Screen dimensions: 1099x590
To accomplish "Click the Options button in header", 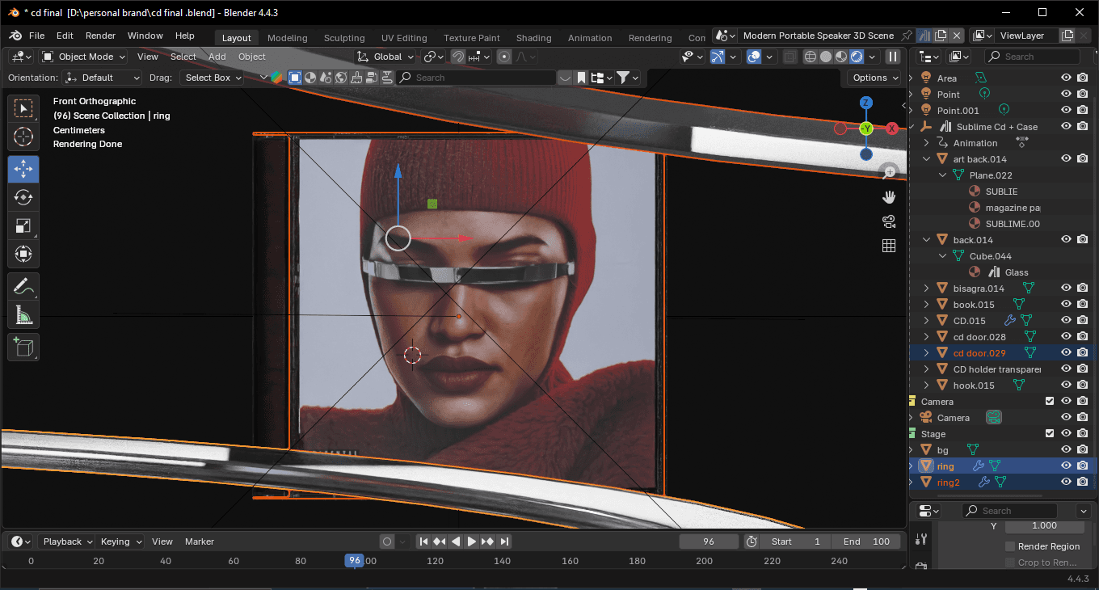I will (x=875, y=78).
